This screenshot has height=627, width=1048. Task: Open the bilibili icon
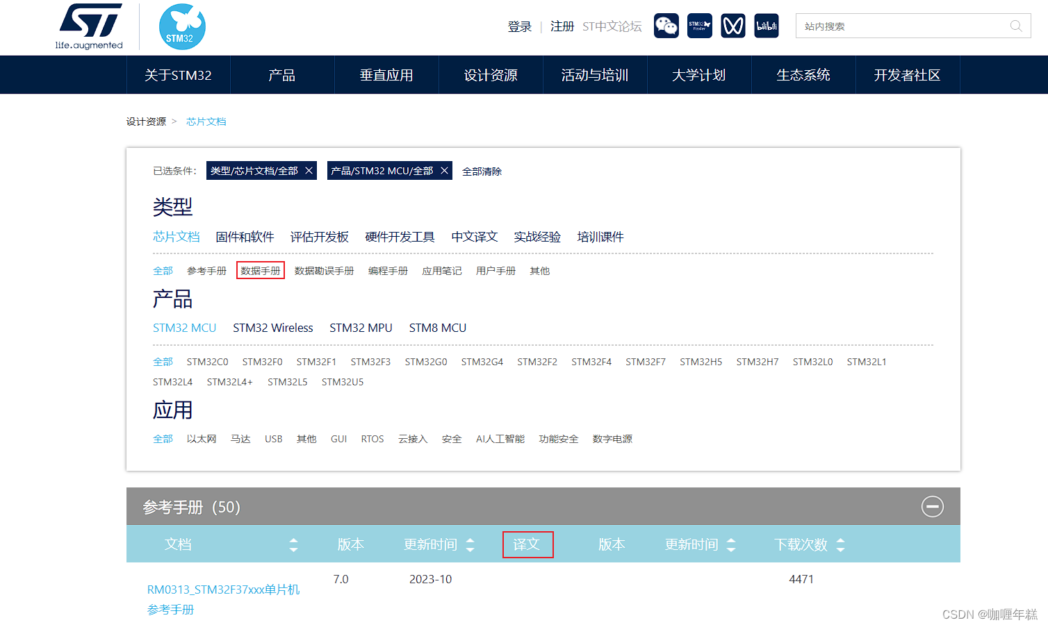click(x=767, y=26)
